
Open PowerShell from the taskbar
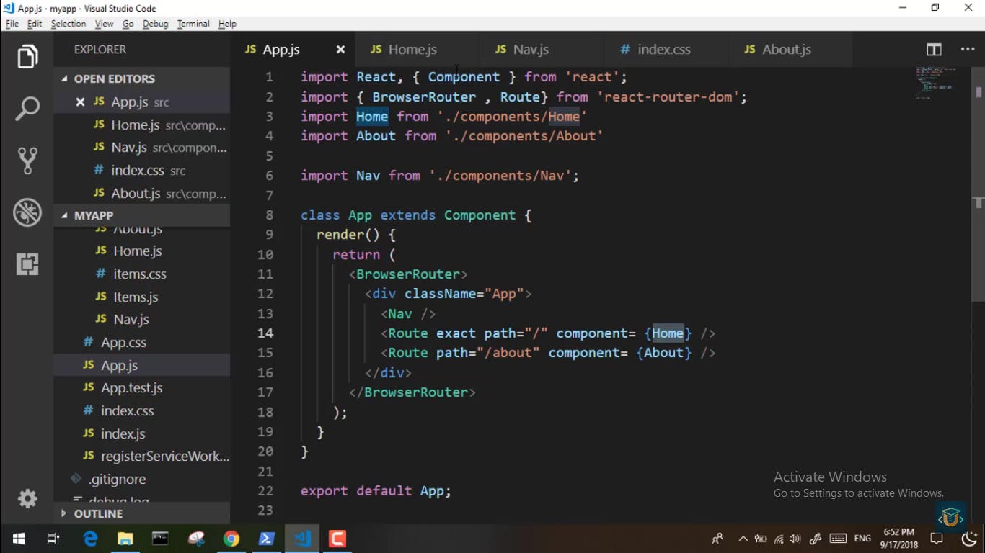[267, 539]
